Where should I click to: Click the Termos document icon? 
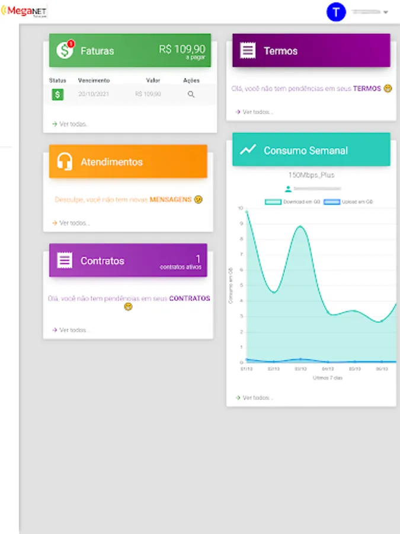(x=248, y=50)
